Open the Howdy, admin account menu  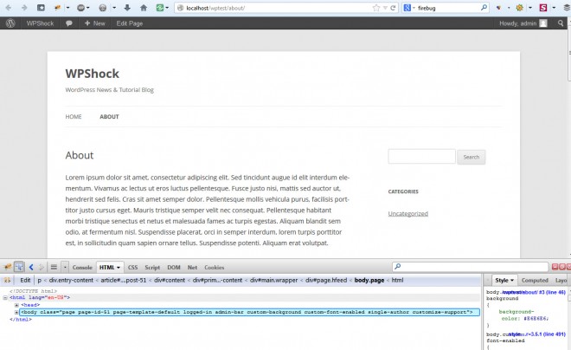[523, 23]
